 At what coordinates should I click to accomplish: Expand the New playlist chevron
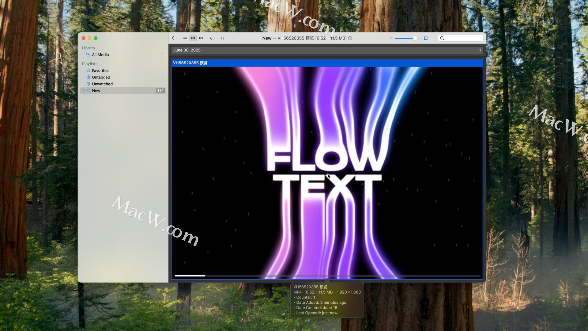[83, 91]
